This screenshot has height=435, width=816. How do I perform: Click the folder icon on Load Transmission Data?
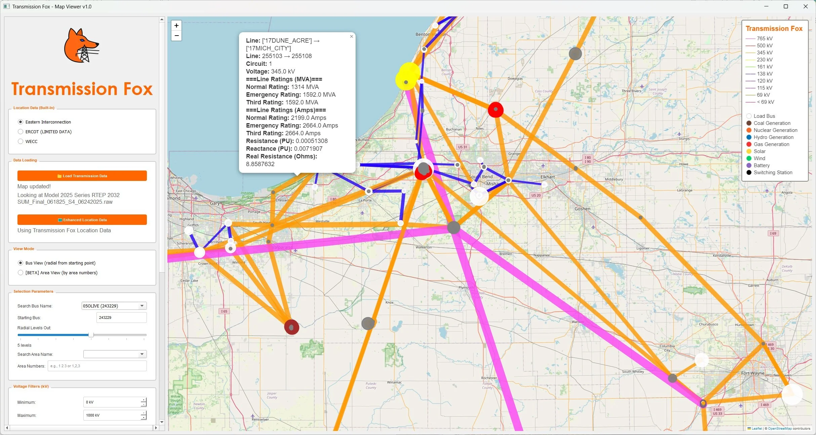coord(59,176)
